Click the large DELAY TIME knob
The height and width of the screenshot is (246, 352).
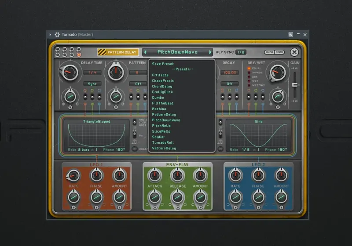pyautogui.click(x=70, y=72)
